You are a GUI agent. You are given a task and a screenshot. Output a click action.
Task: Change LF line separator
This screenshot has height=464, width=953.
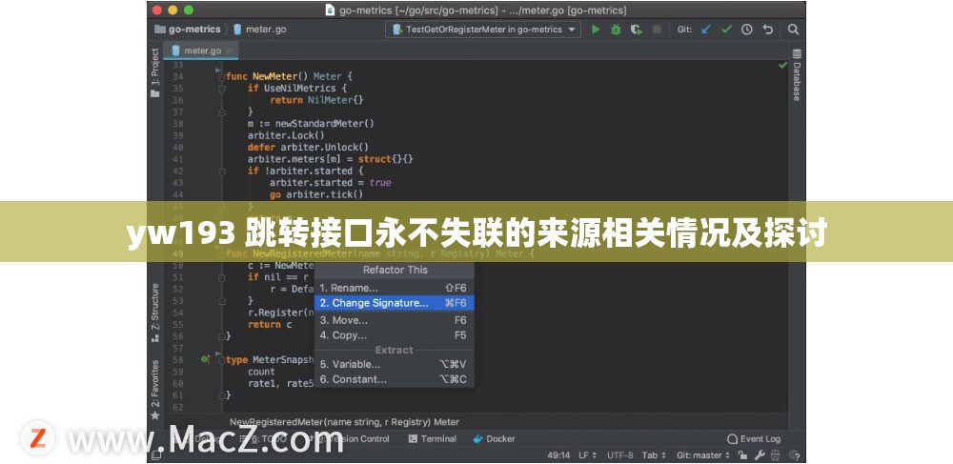coord(587,454)
